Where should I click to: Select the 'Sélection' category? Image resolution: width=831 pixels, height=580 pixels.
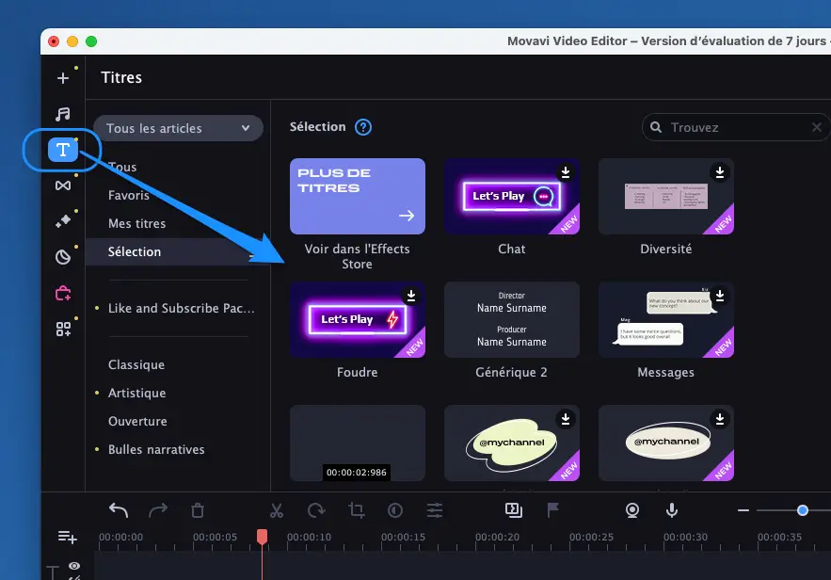(x=177, y=251)
